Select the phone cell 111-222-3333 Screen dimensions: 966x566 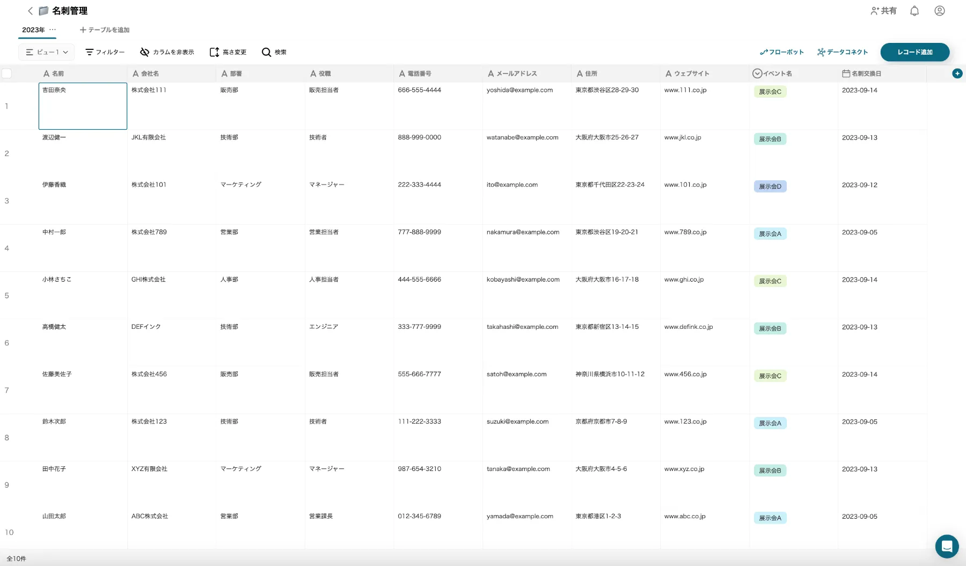[x=438, y=437]
